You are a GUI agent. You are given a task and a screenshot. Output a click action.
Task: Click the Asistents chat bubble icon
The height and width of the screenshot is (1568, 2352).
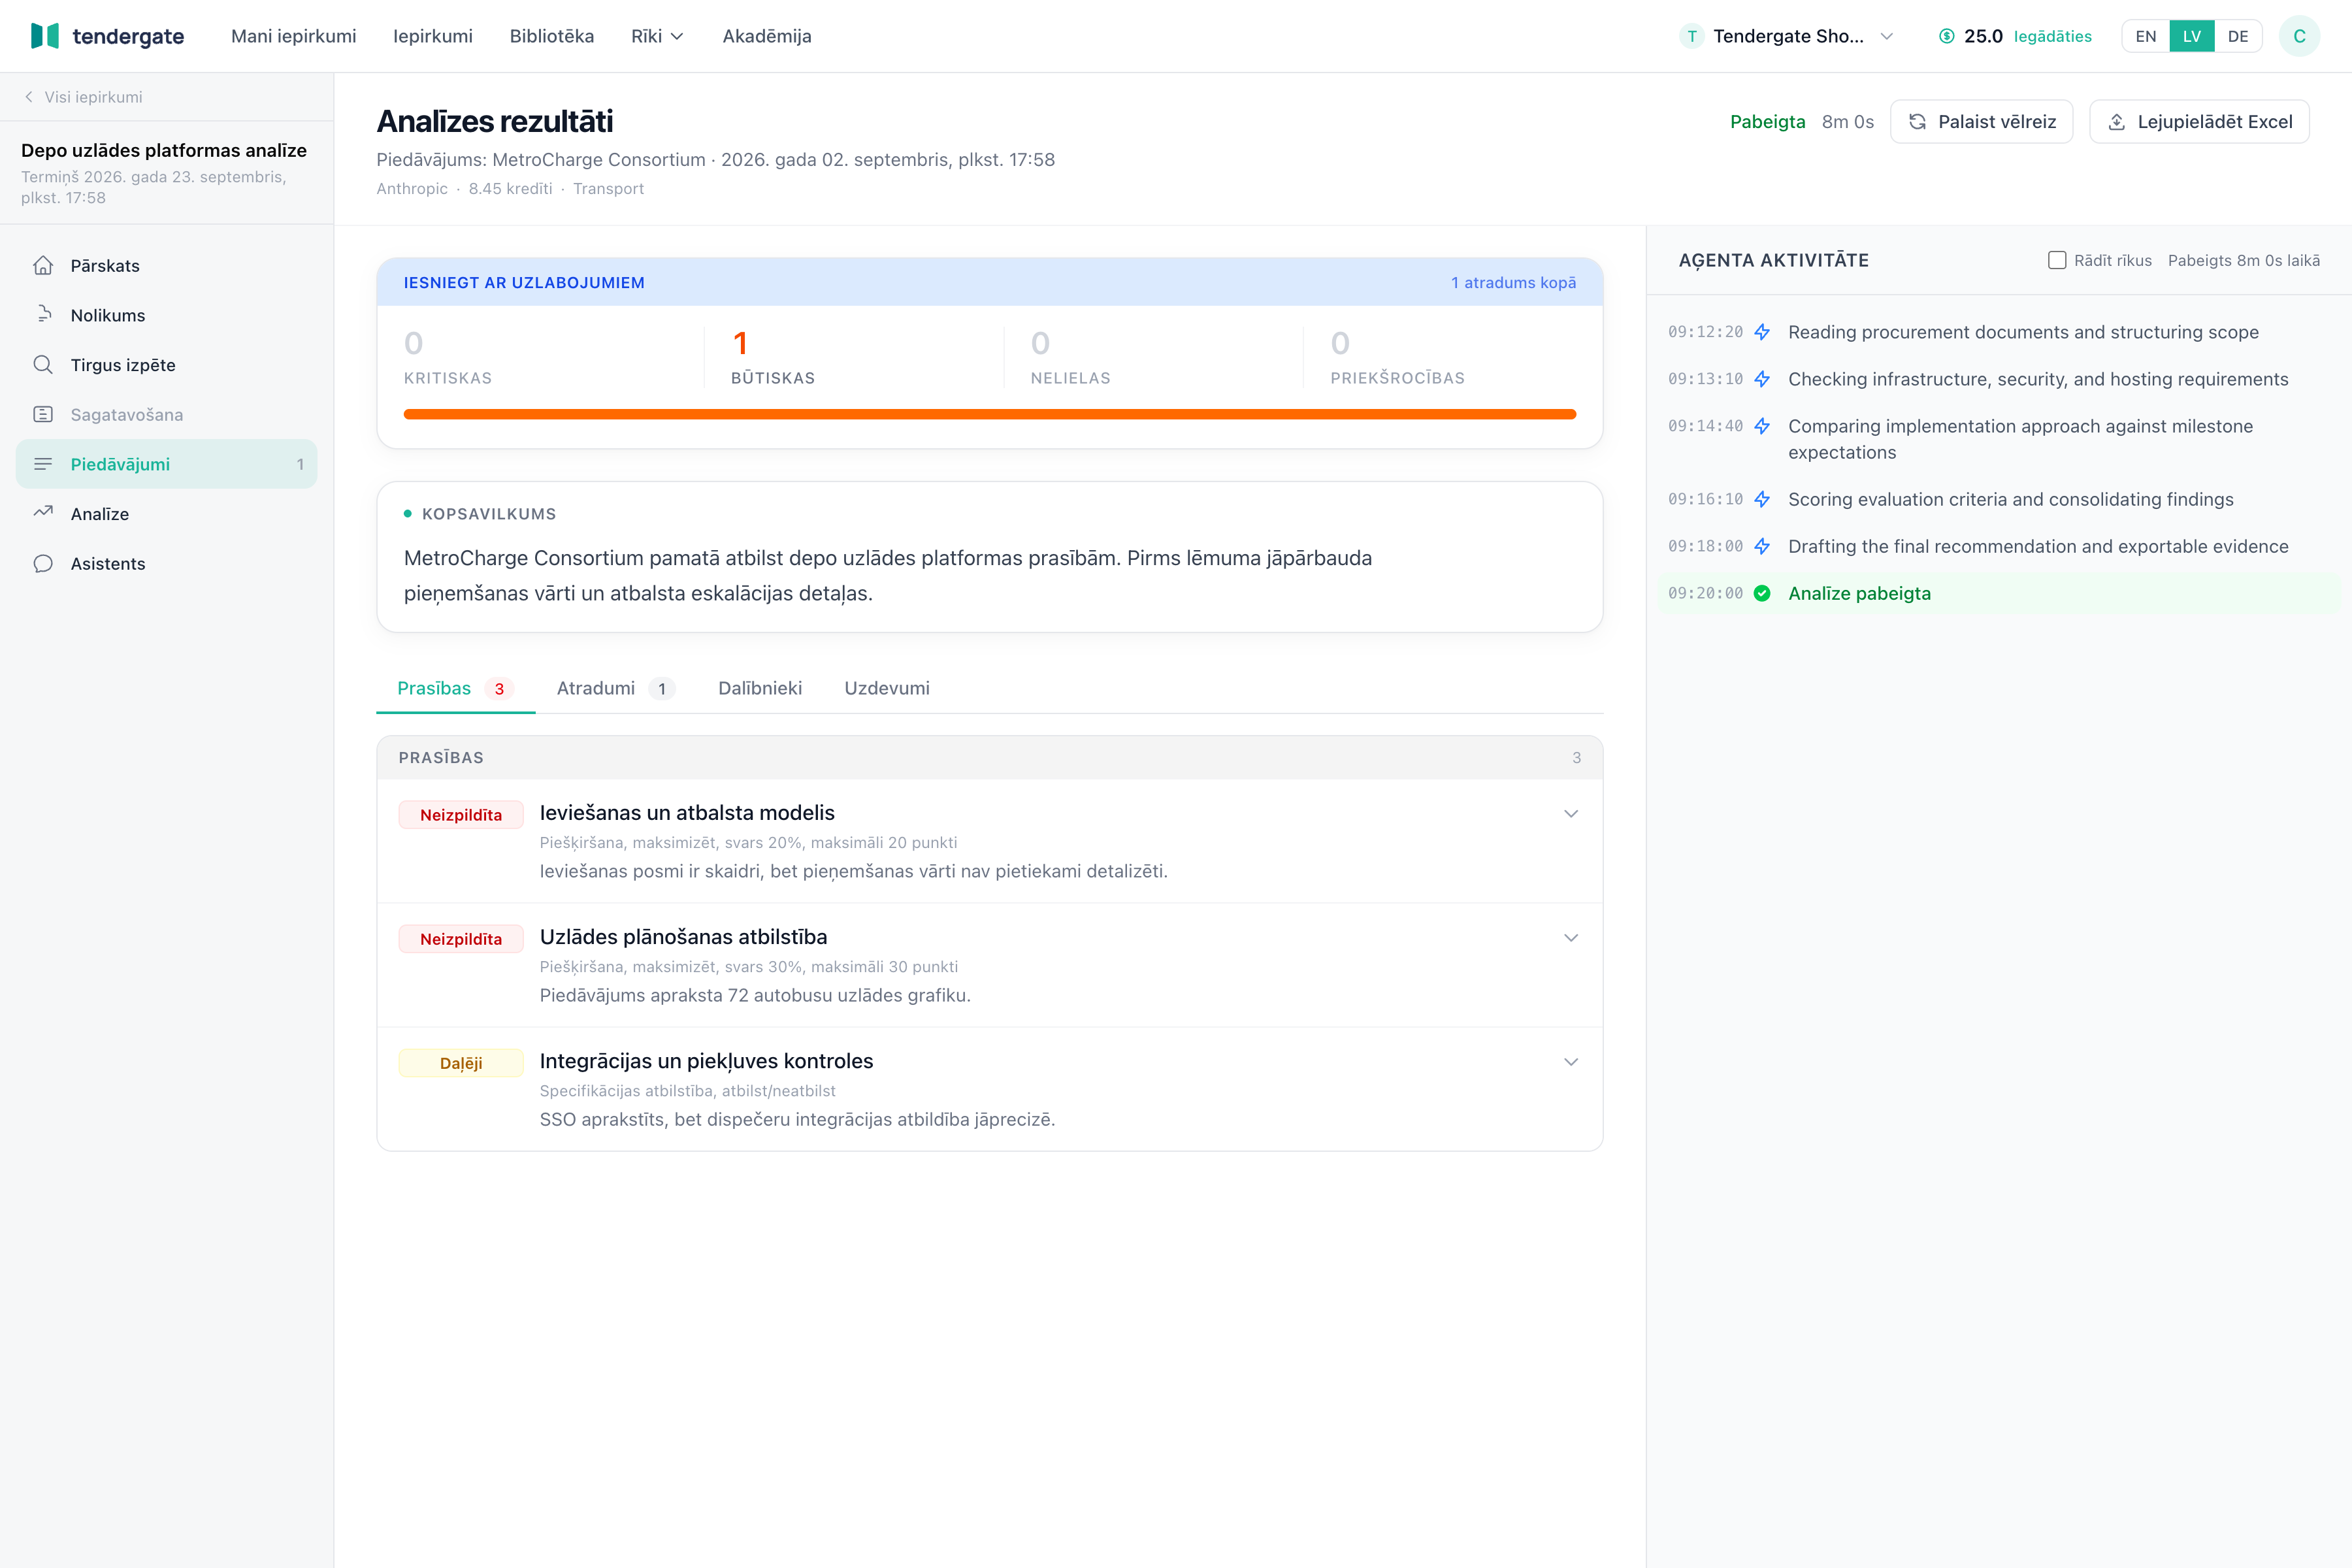tap(43, 563)
